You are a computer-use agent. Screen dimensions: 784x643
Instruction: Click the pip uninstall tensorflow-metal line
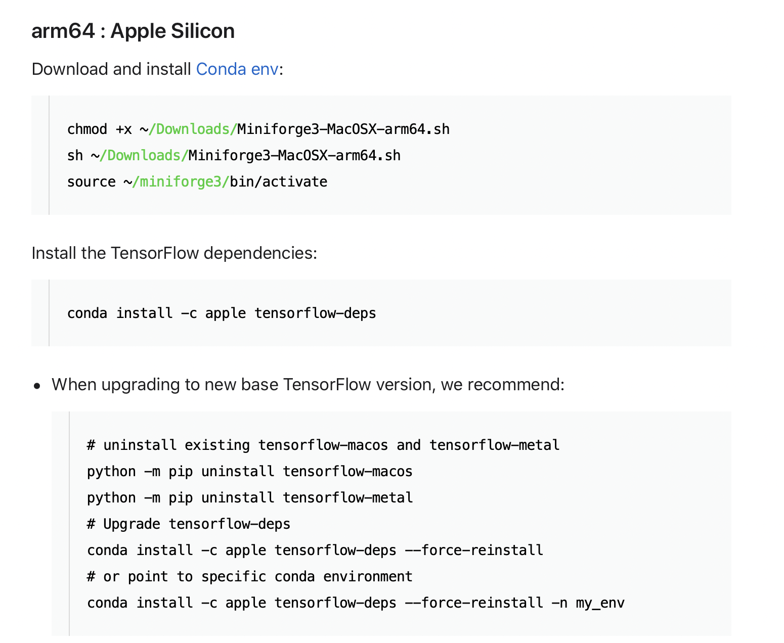[250, 498]
